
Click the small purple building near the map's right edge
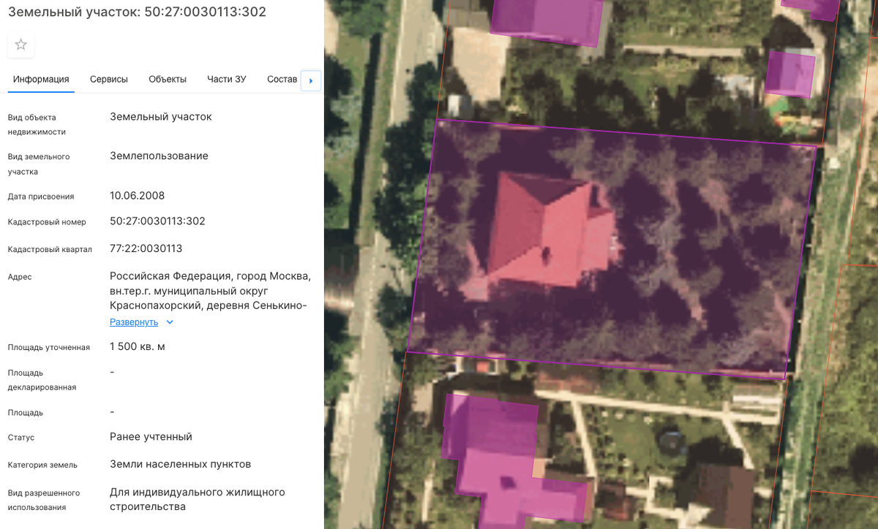tap(790, 73)
